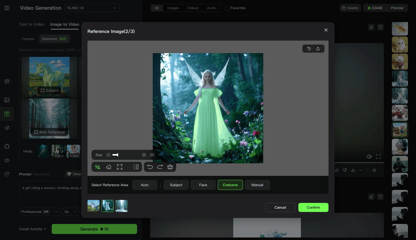Select the smart brush selection tool
The height and width of the screenshot is (240, 416).
click(x=98, y=167)
